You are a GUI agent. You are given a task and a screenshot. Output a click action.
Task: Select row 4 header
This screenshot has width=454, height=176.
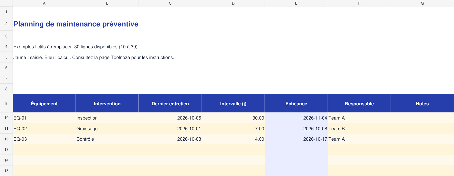click(6, 47)
